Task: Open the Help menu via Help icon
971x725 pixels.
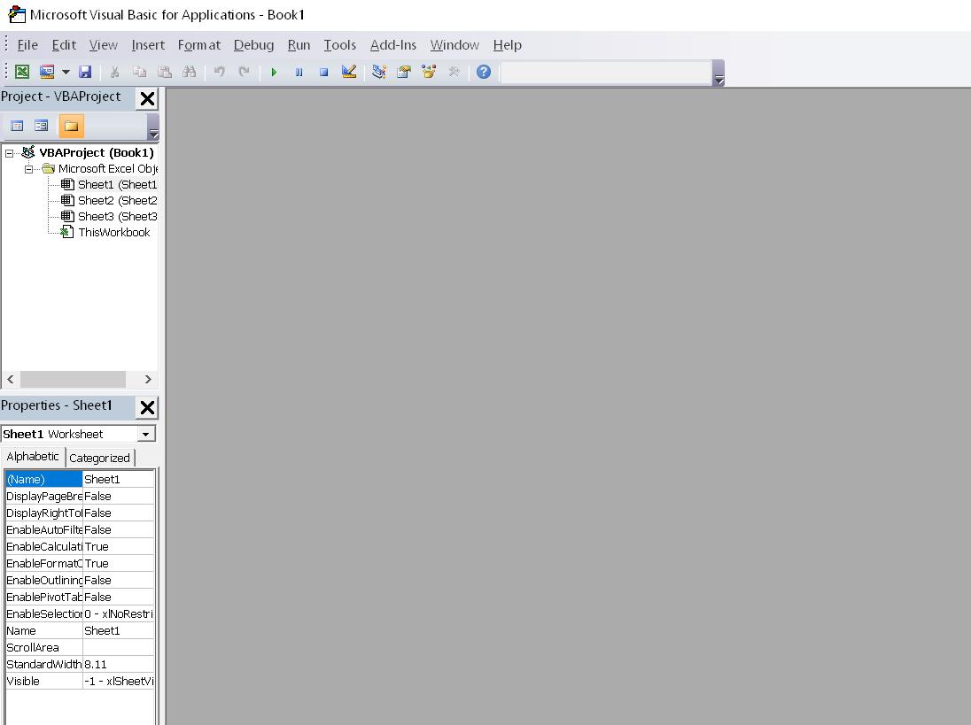Action: tap(483, 72)
